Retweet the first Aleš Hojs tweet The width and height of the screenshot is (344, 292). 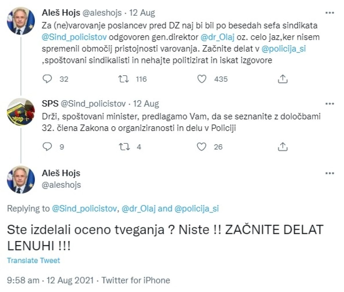[124, 79]
